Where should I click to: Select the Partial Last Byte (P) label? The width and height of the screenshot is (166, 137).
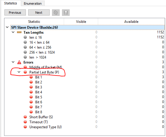coord(44,72)
